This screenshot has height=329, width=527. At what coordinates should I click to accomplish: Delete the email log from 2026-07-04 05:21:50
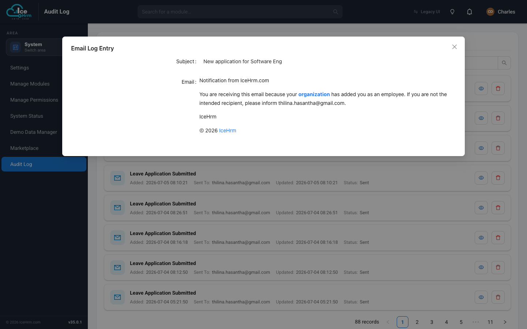coord(498,297)
